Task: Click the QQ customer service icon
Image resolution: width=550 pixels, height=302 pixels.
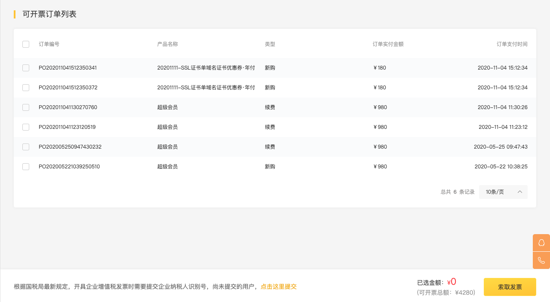Action: [x=541, y=243]
